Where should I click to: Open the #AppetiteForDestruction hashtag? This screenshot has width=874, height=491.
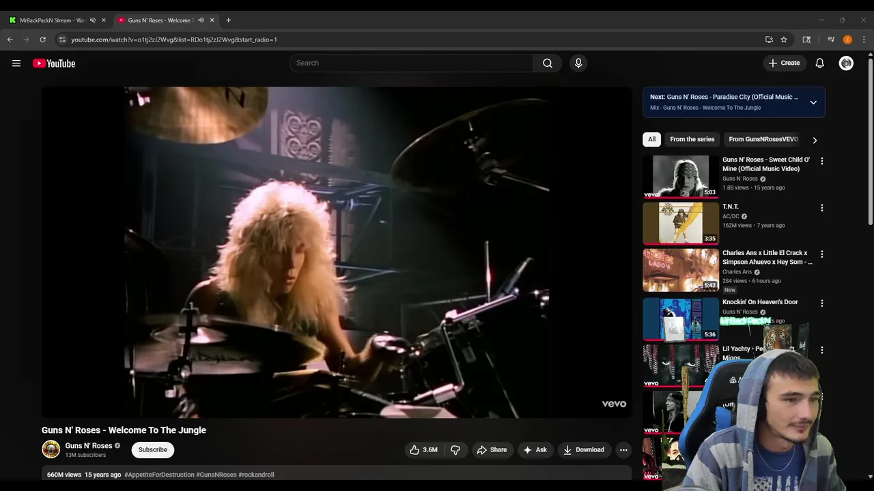click(x=159, y=475)
